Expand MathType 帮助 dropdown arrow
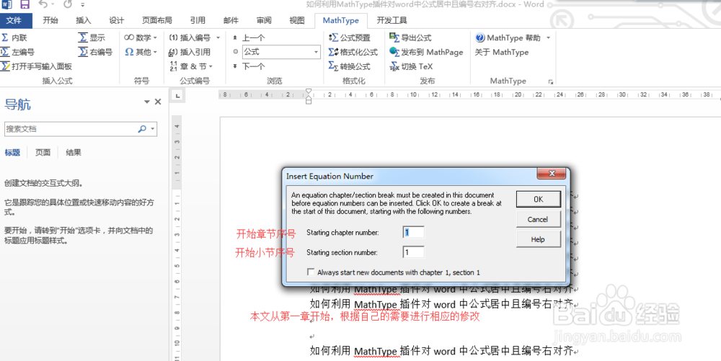The image size is (721, 361). (548, 37)
